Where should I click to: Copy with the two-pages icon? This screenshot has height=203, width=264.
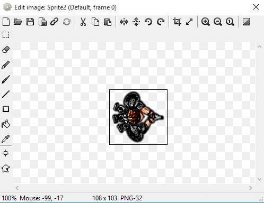tap(95, 22)
